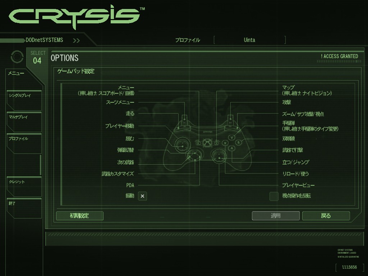The width and height of the screenshot is (368, 276).
Task: Click the ゲームパッド設定 heading
Action: pyautogui.click(x=76, y=72)
